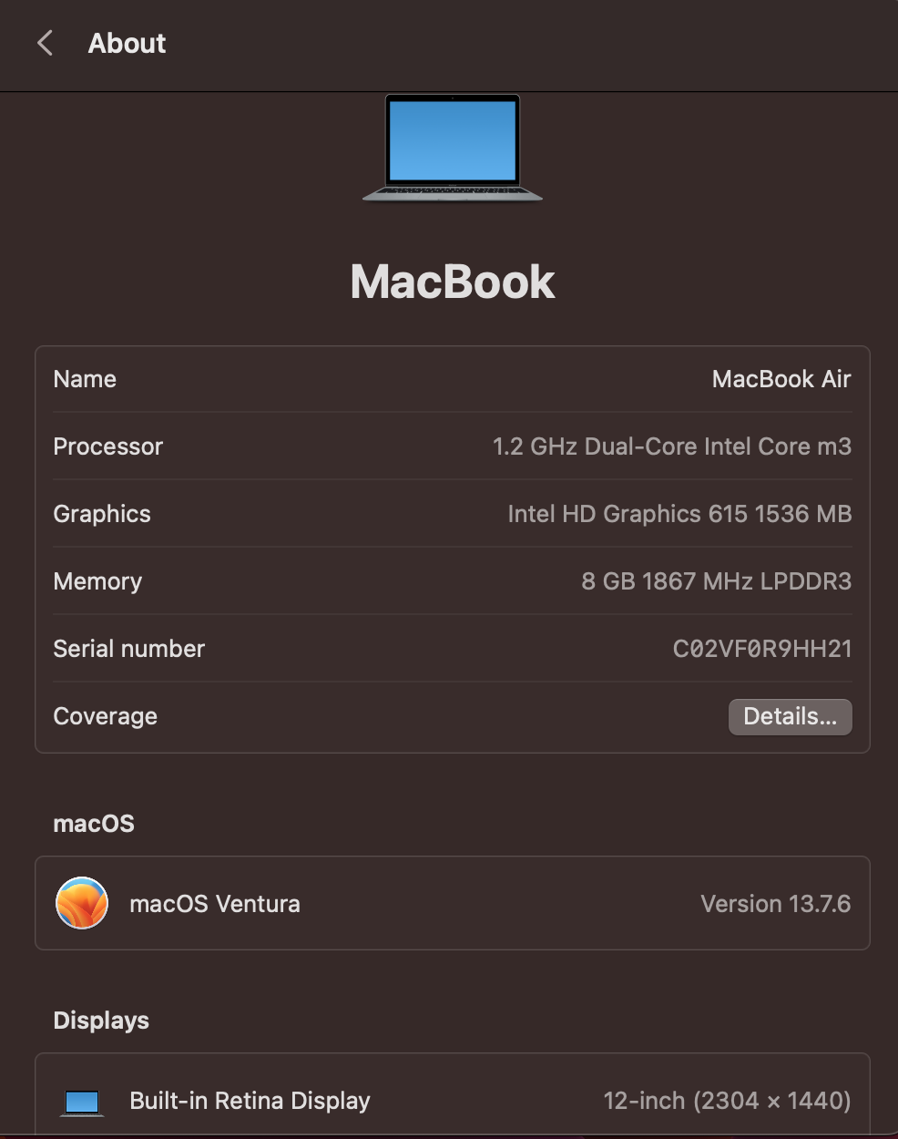
Task: Click the Built-in Retina Display label
Action: pyautogui.click(x=250, y=1101)
